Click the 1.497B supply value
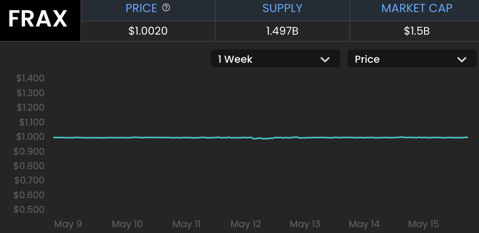 [x=282, y=31]
